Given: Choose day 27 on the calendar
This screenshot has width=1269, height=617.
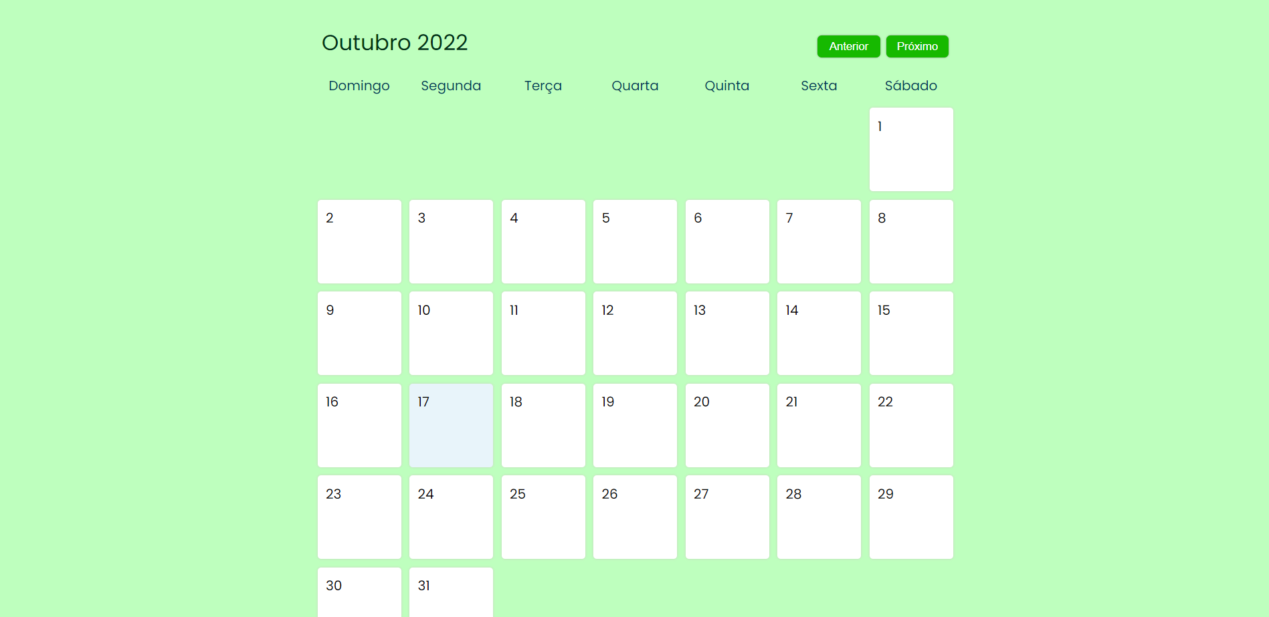Looking at the screenshot, I should (726, 517).
